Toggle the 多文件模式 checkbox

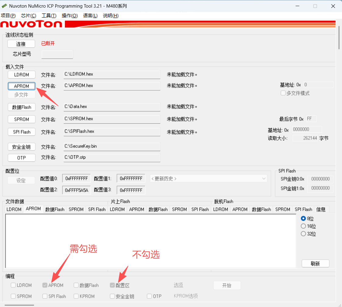tap(283, 93)
